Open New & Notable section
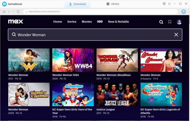190x121 pixels. click(119, 22)
